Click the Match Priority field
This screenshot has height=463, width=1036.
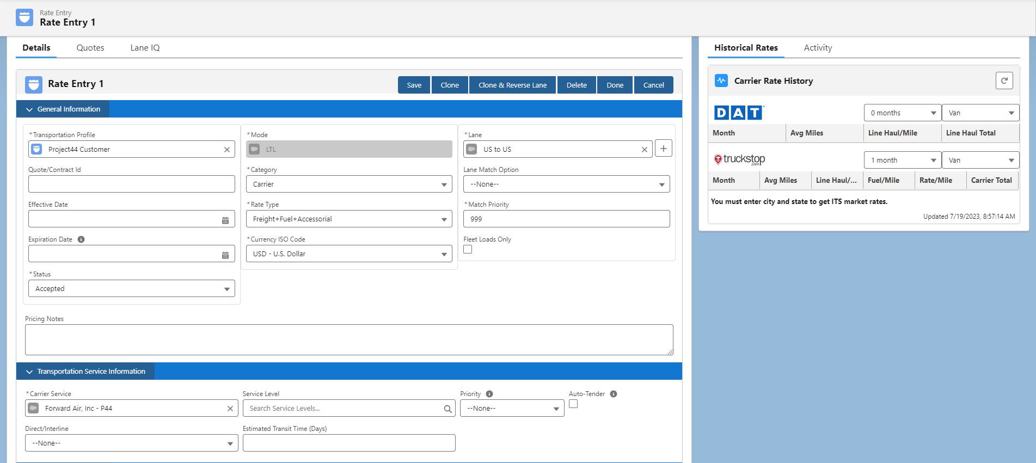point(567,219)
